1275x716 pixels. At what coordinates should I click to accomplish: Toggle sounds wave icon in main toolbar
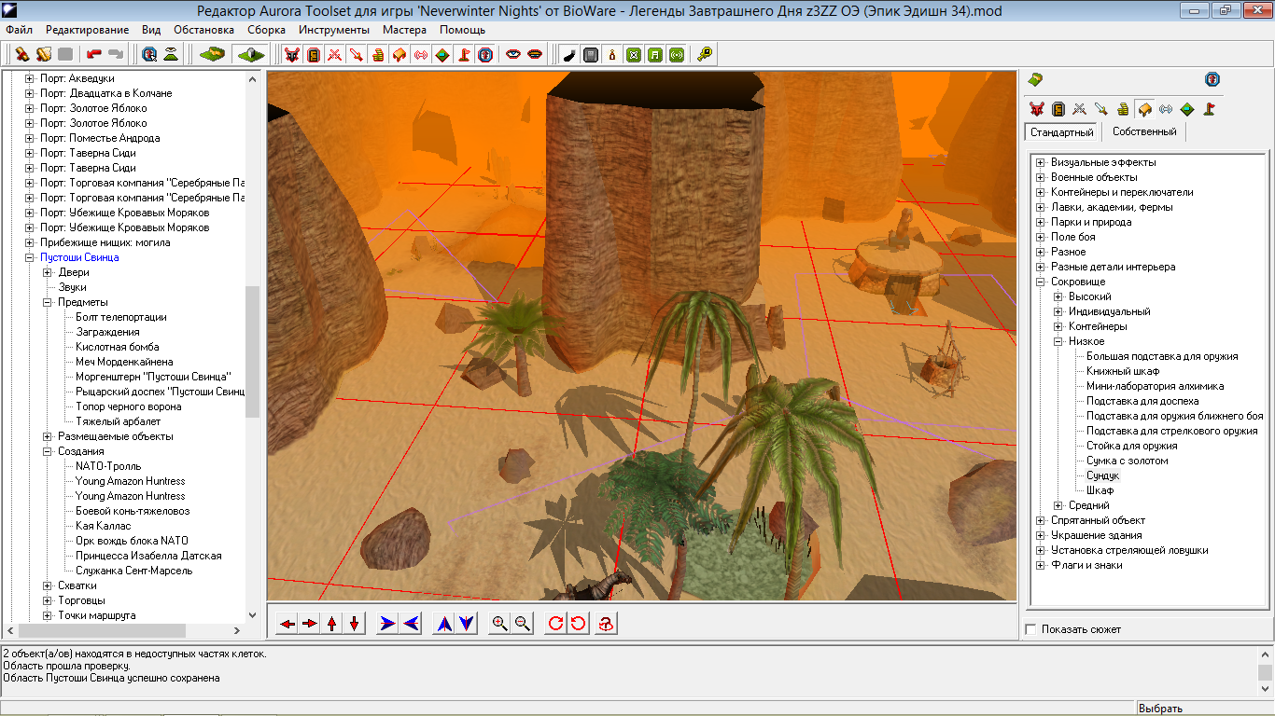tap(421, 55)
